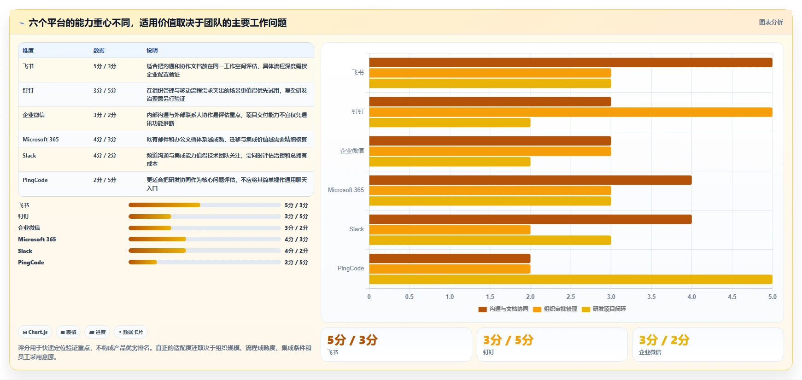Screen dimensions: 802x380
Task: Click the 钉钉 progress bar
Action: pos(205,216)
